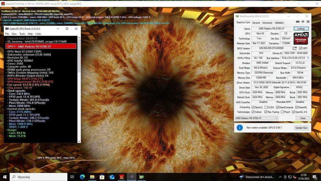Open Outlook from the taskbar
321x181 pixels.
pos(112,177)
